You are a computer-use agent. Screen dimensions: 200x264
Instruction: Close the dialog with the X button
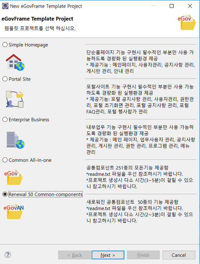190,6
